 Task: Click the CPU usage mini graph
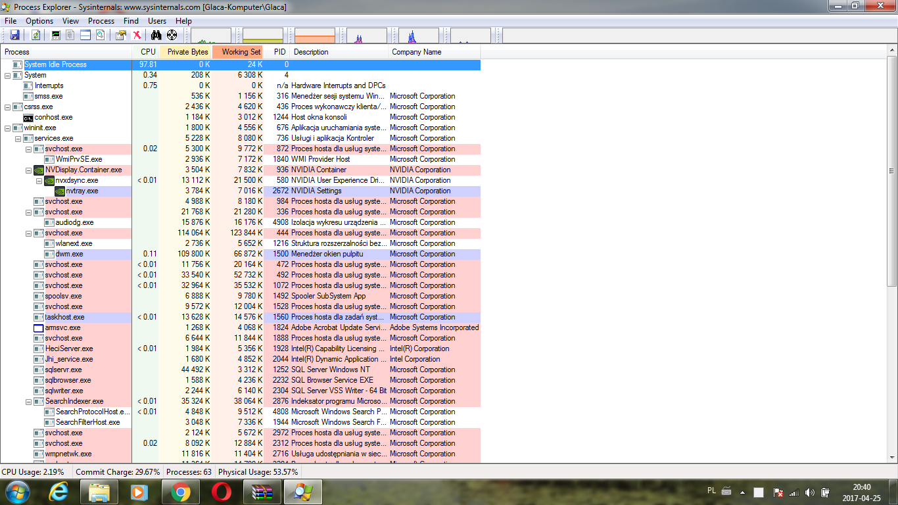(211, 36)
